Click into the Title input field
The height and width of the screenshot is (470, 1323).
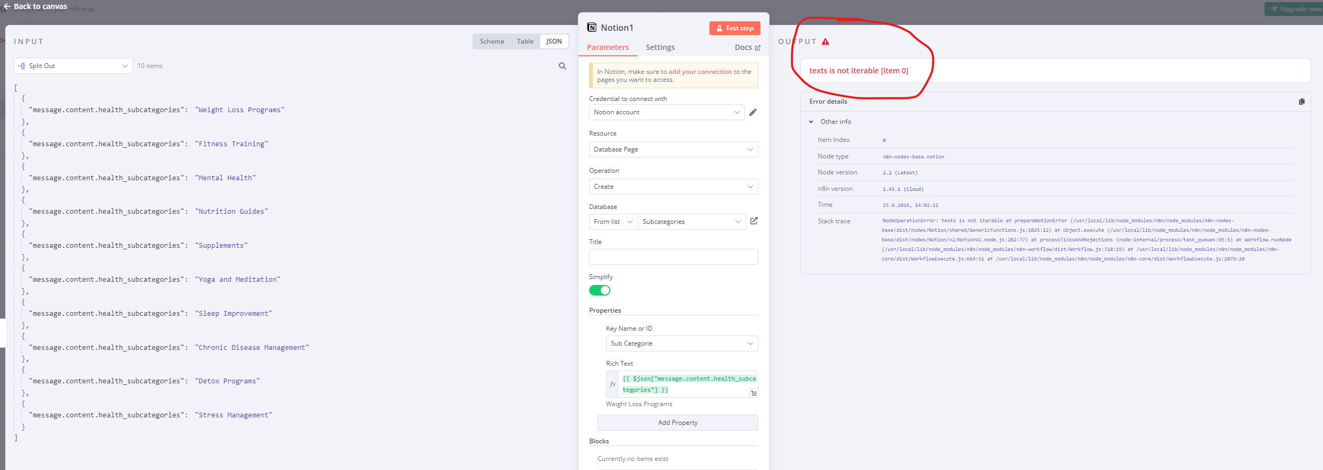coord(673,257)
